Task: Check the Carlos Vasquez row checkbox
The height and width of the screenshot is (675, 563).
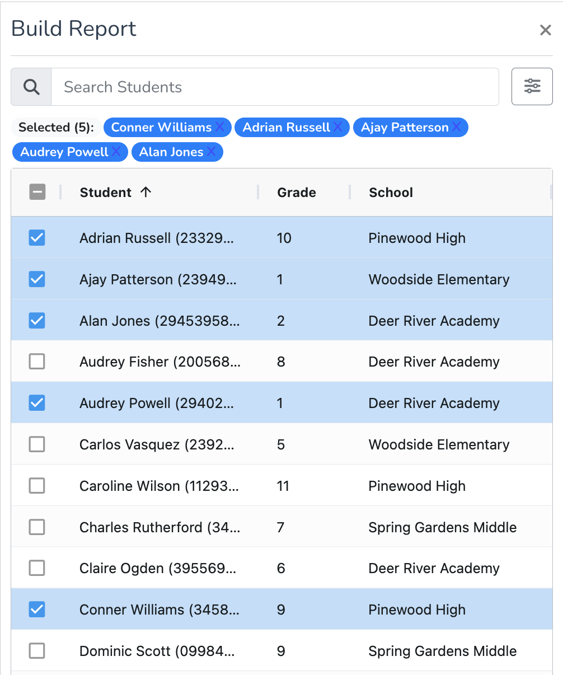Action: pos(37,444)
